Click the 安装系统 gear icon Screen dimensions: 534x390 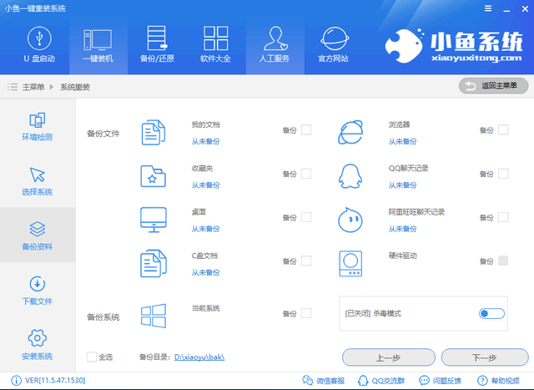[38, 338]
